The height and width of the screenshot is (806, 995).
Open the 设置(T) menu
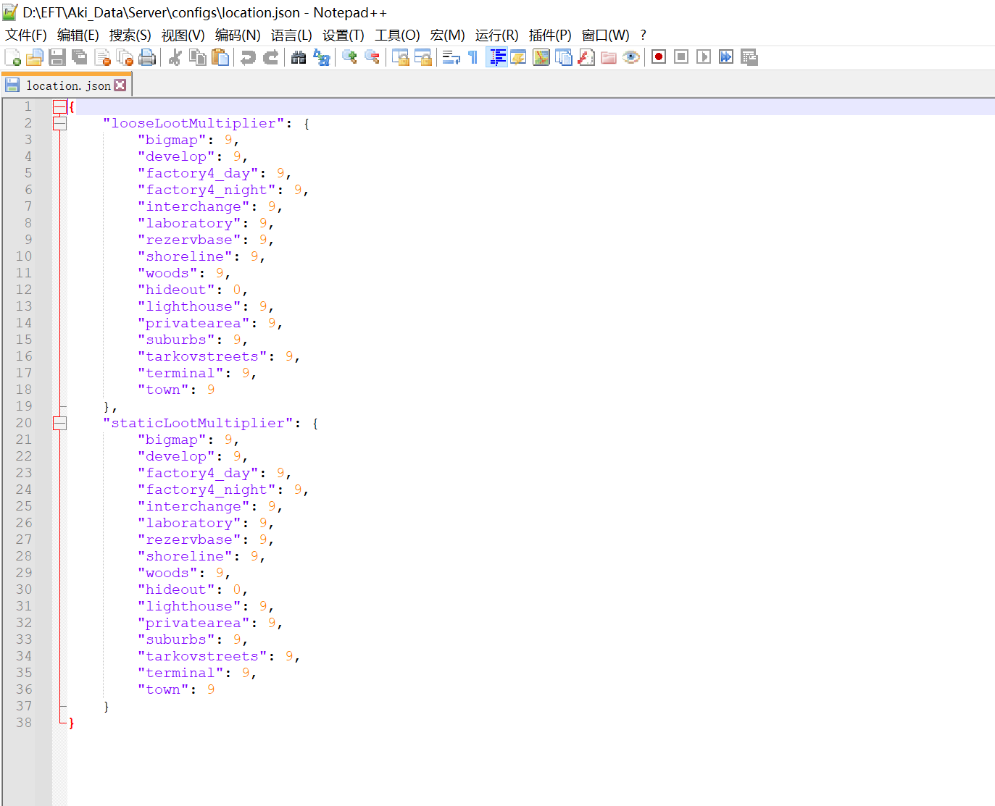[x=344, y=35]
